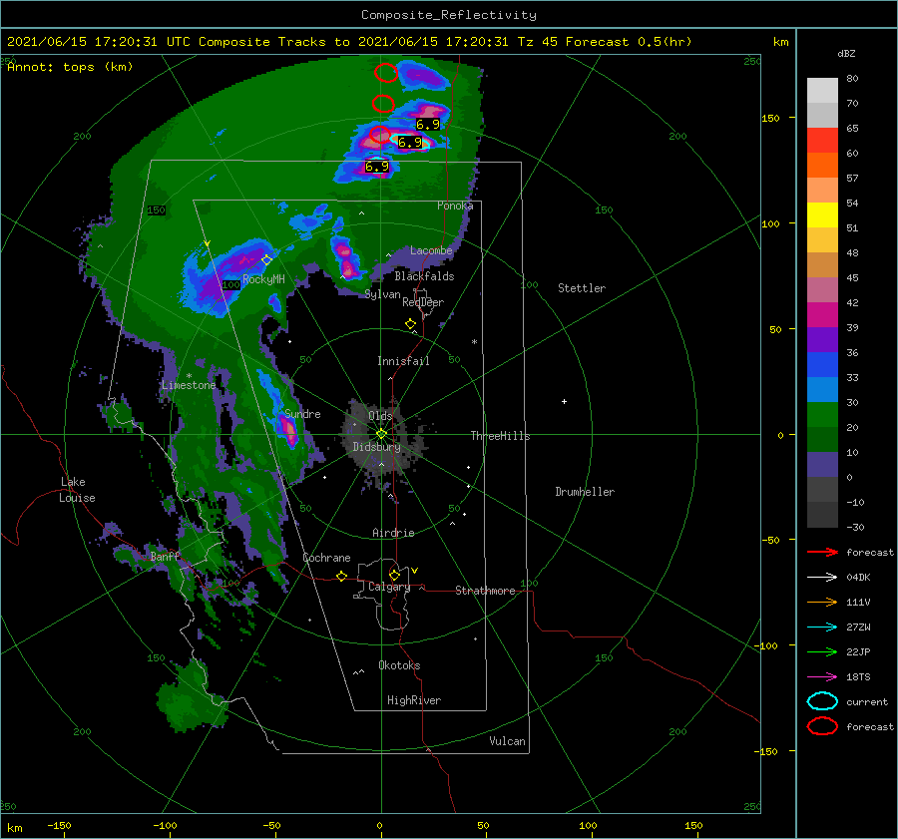The width and height of the screenshot is (898, 839).
Task: Pick the purple 39-36 dBZ color swatch
Action: tap(822, 339)
